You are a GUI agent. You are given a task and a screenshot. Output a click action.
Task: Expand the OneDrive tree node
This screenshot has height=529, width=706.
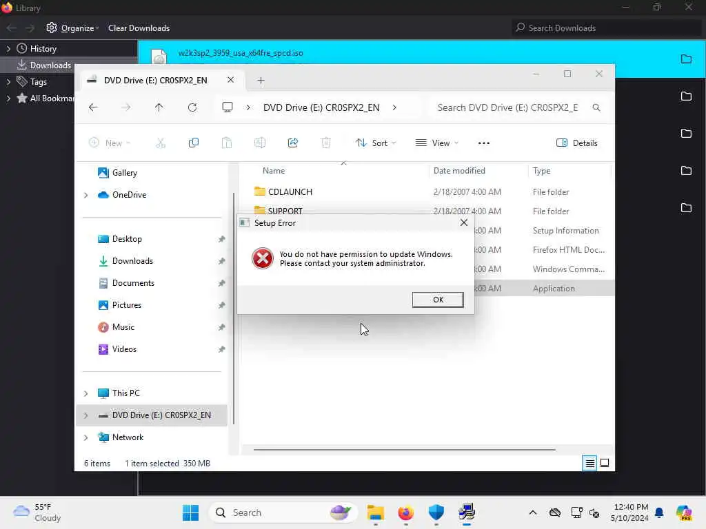click(x=86, y=195)
